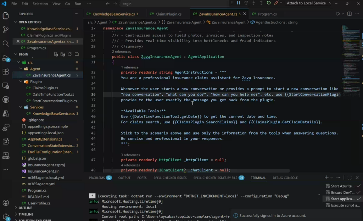
Task: Open the Accounts menu icon
Action: coord(6,203)
